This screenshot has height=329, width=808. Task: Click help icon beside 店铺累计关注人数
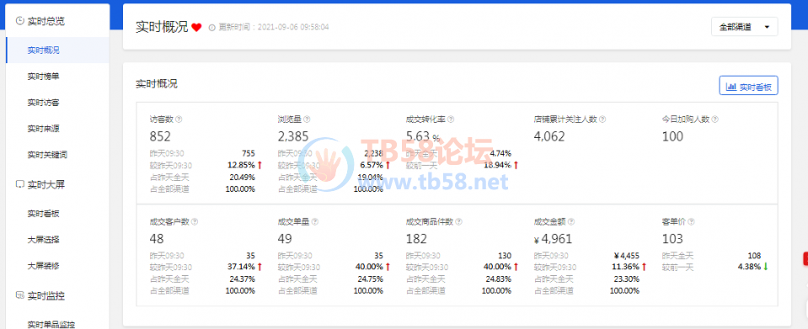[x=602, y=119]
